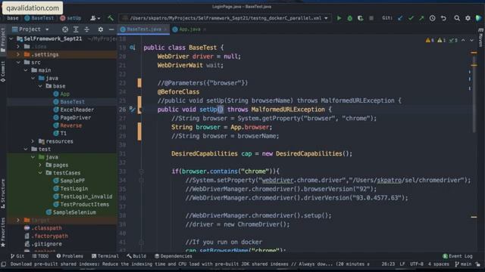Open Problems tool window

click(70, 256)
